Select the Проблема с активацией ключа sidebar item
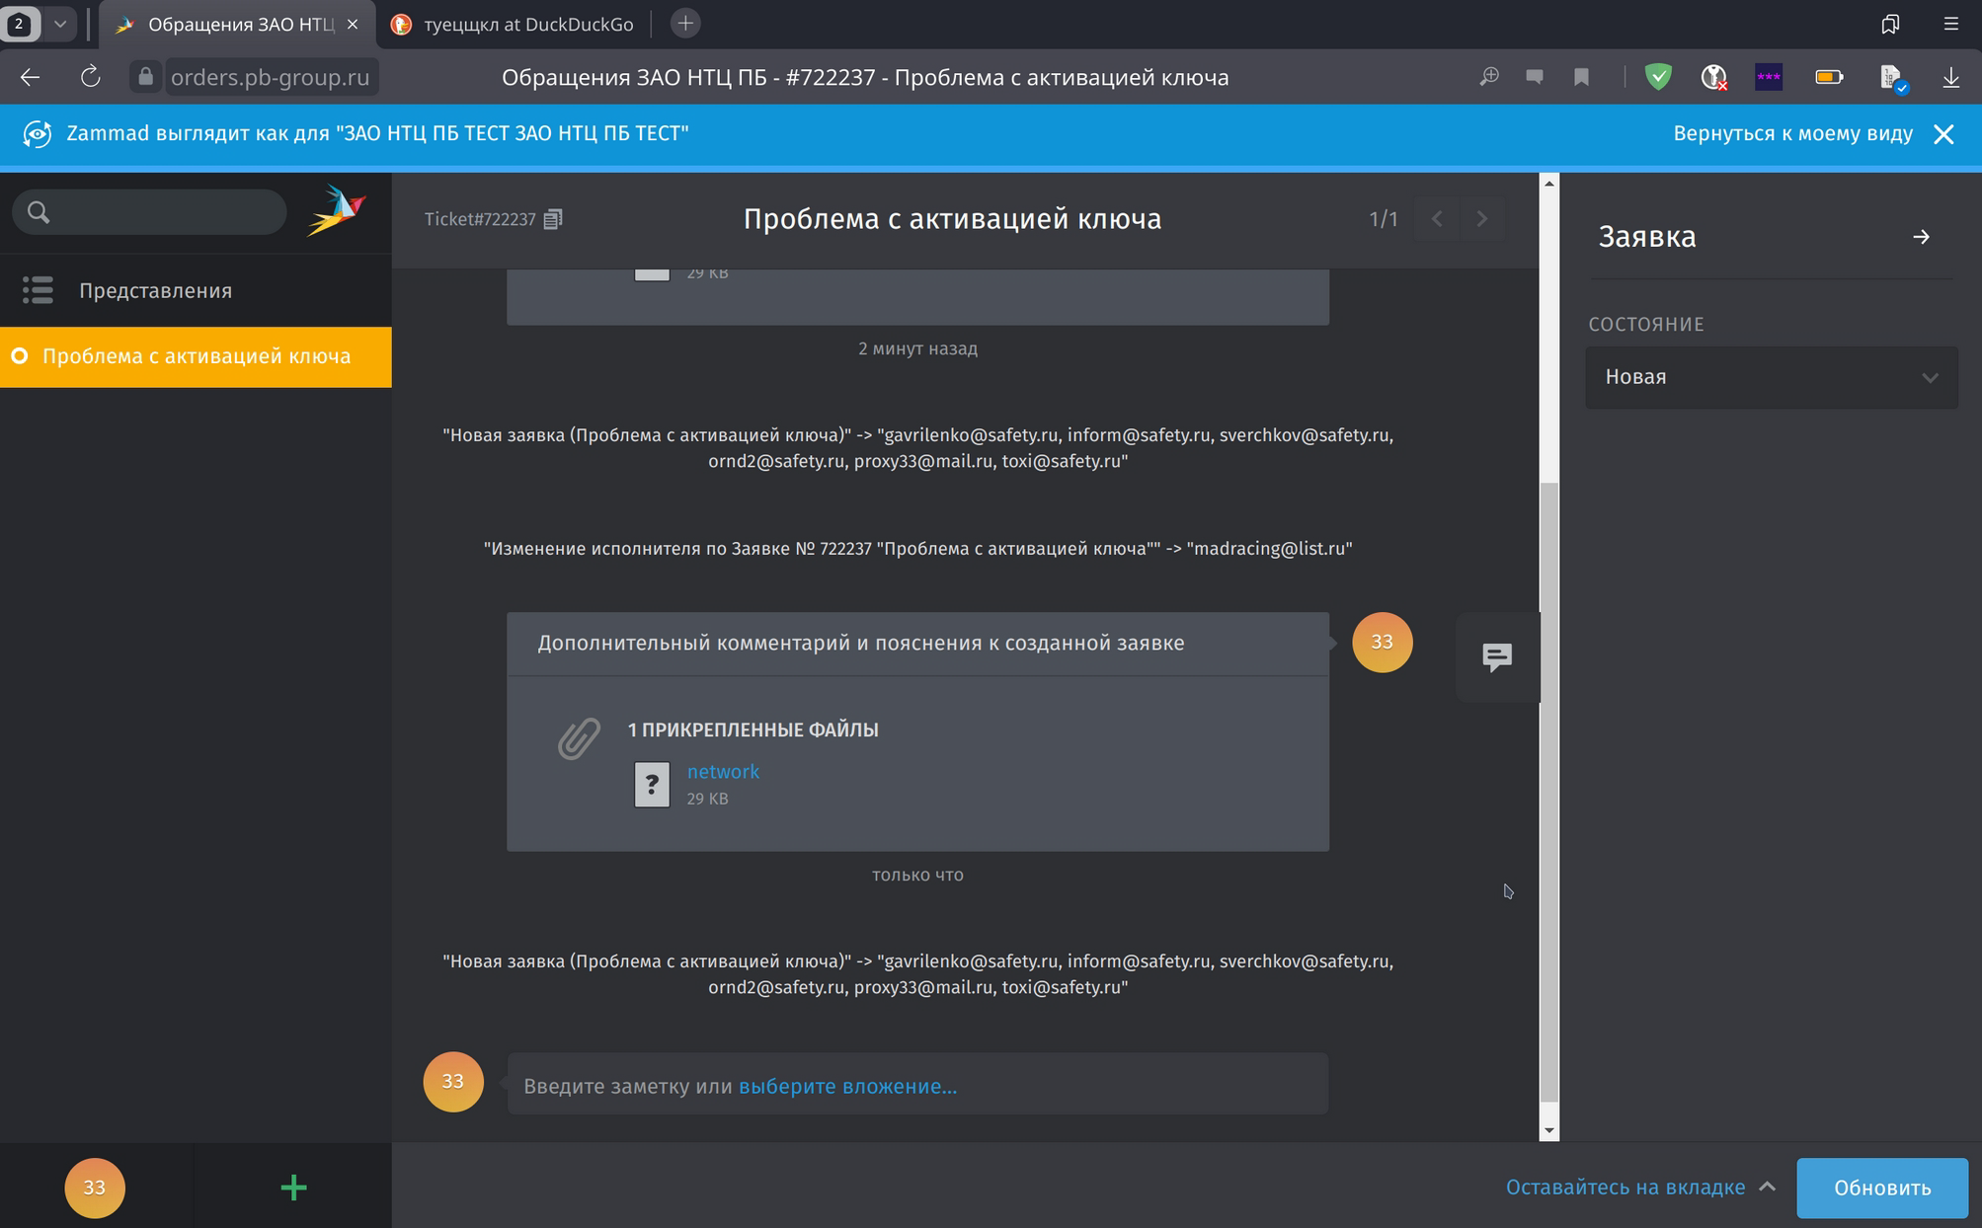 click(196, 356)
